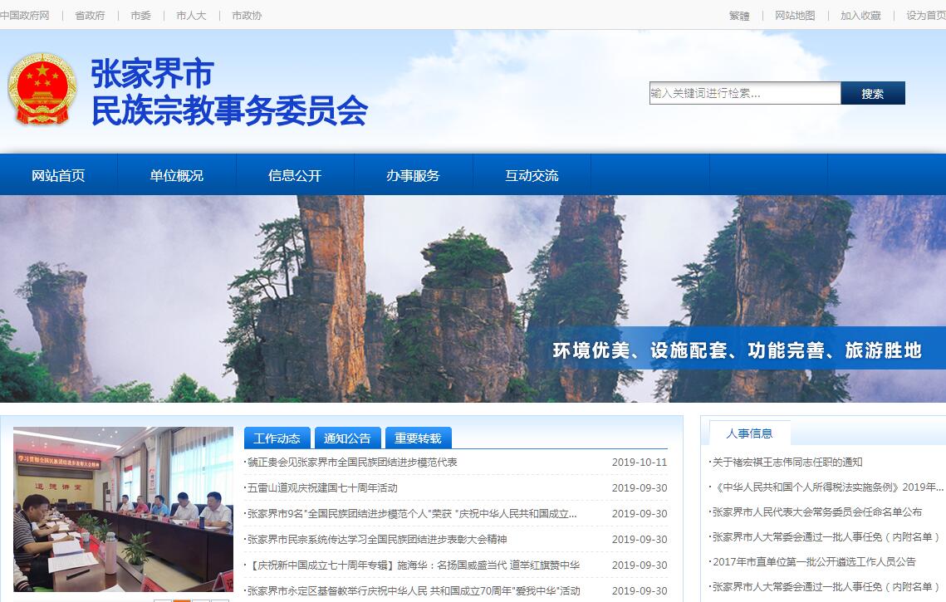
Task: Click the 中国政府网 top link
Action: click(x=25, y=15)
